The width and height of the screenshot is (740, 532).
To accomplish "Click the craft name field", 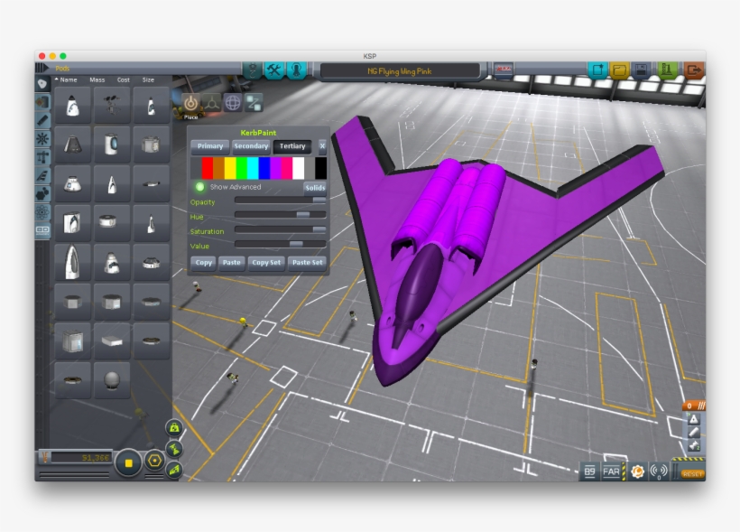I will pos(400,70).
